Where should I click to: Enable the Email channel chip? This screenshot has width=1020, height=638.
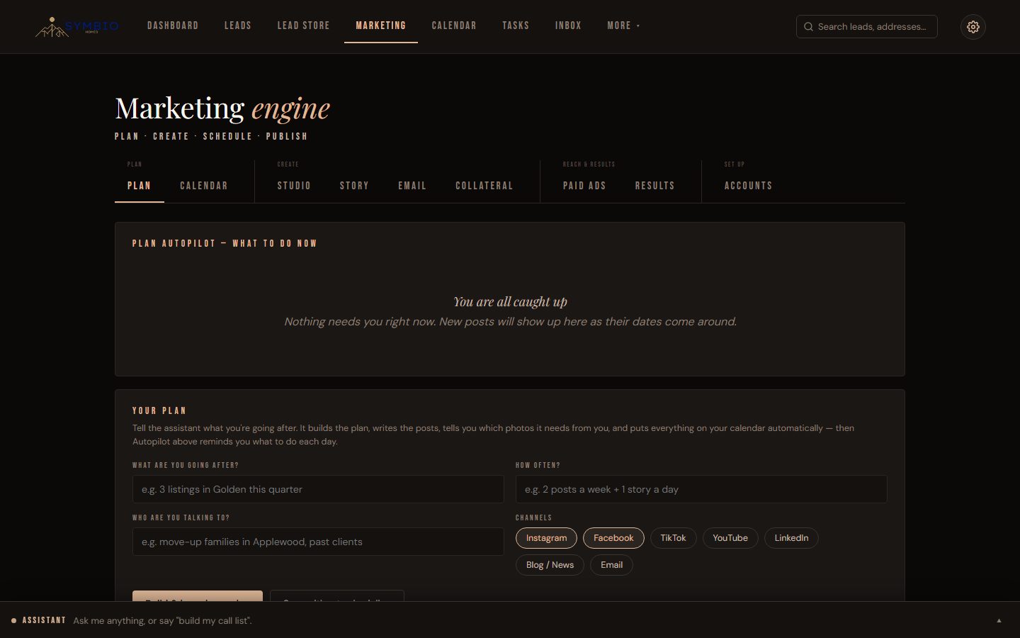coord(611,565)
